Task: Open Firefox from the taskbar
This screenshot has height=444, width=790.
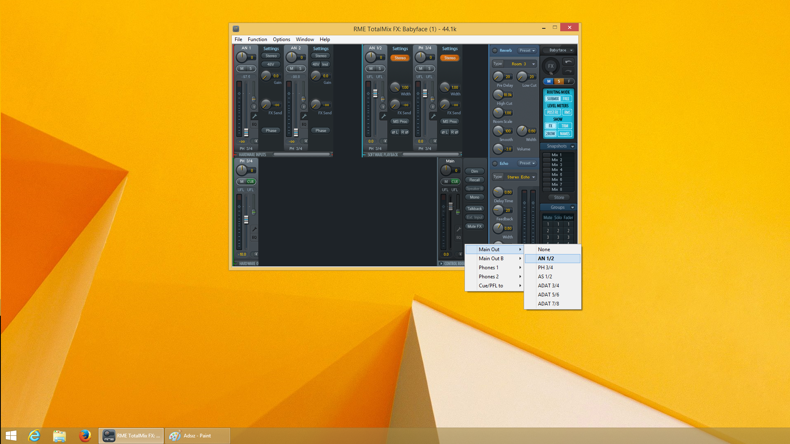Action: coord(85,435)
